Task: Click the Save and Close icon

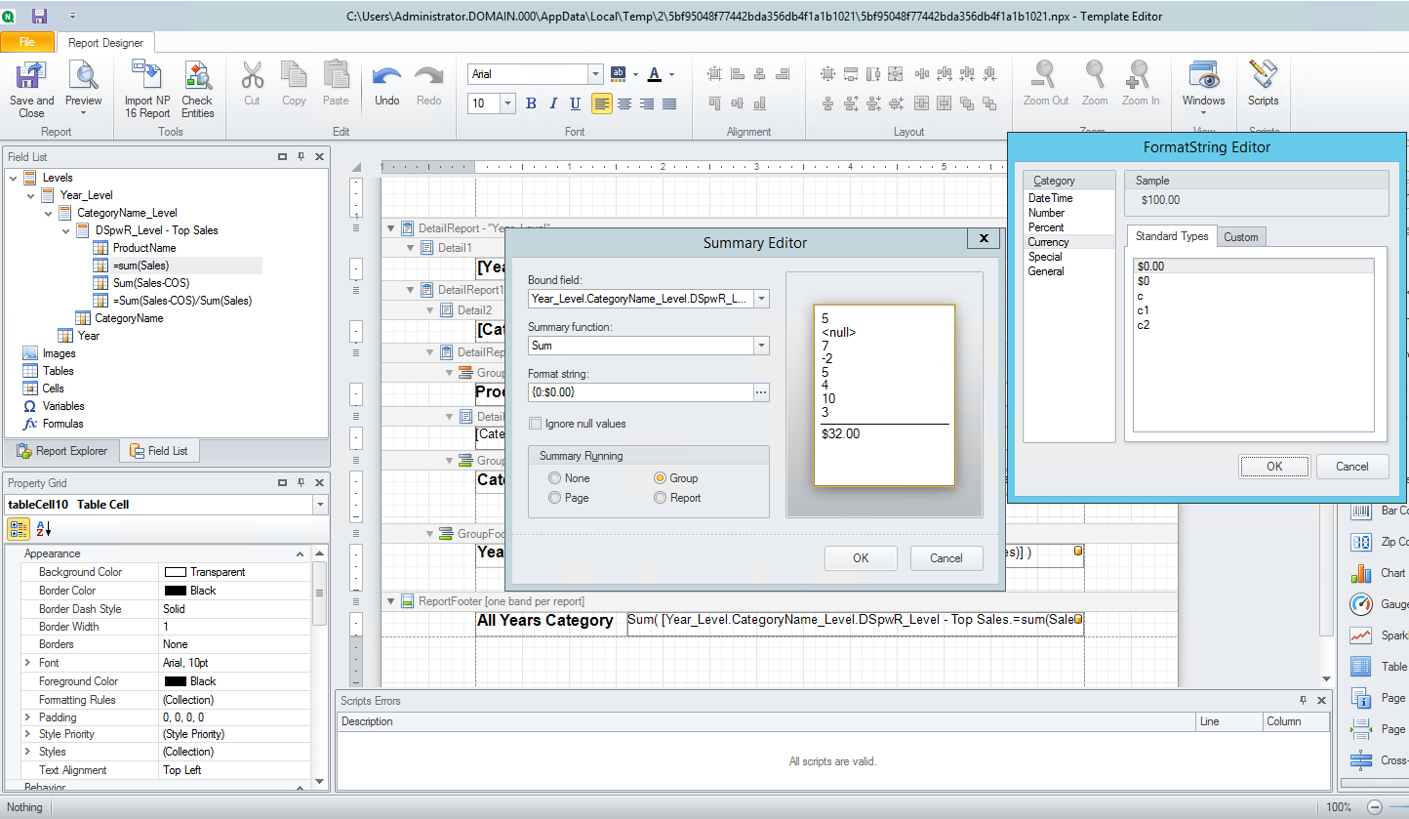Action: (x=31, y=76)
